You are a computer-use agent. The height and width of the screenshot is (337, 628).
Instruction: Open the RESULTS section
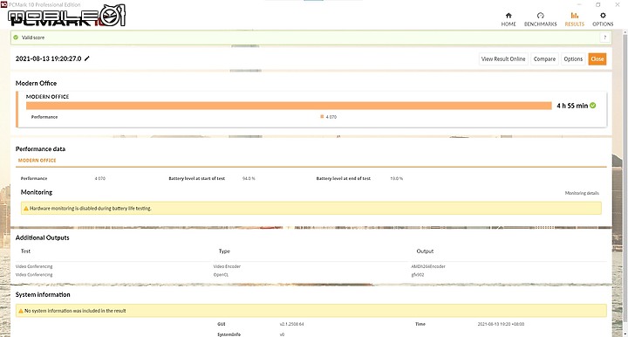(574, 19)
